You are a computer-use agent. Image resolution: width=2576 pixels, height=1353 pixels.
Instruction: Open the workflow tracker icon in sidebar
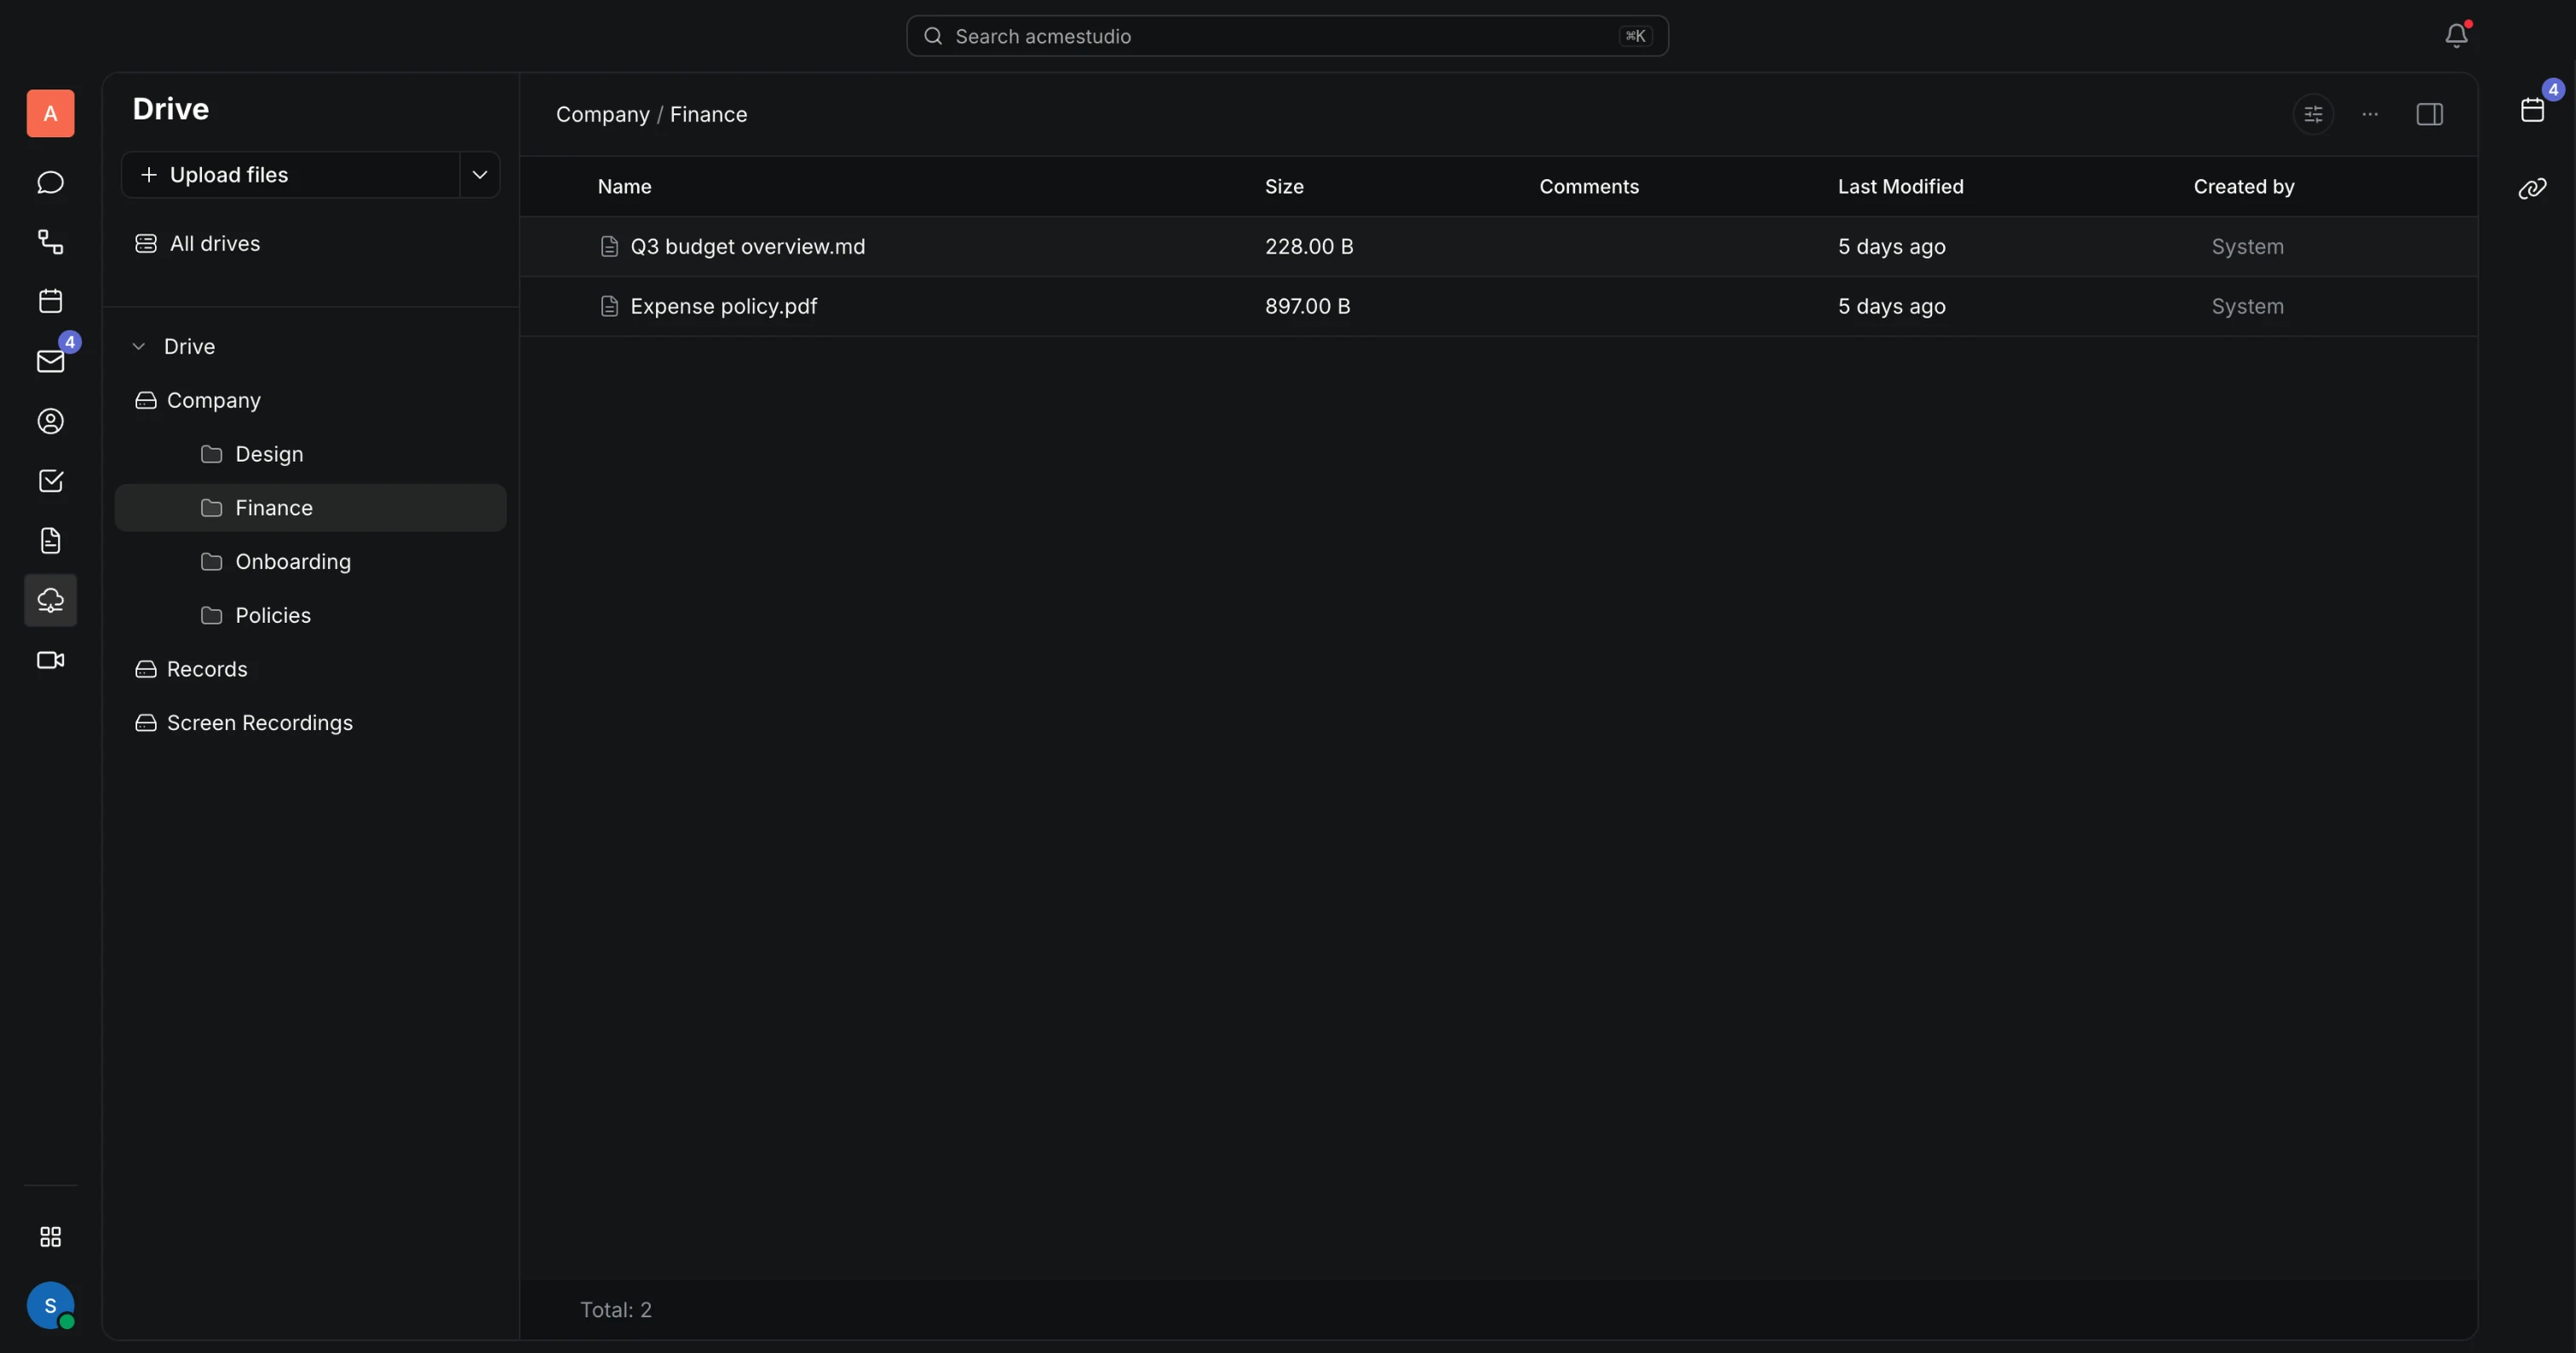50,241
